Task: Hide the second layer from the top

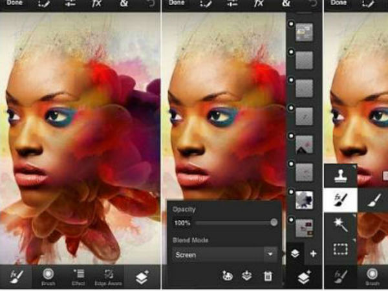Action: point(292,51)
